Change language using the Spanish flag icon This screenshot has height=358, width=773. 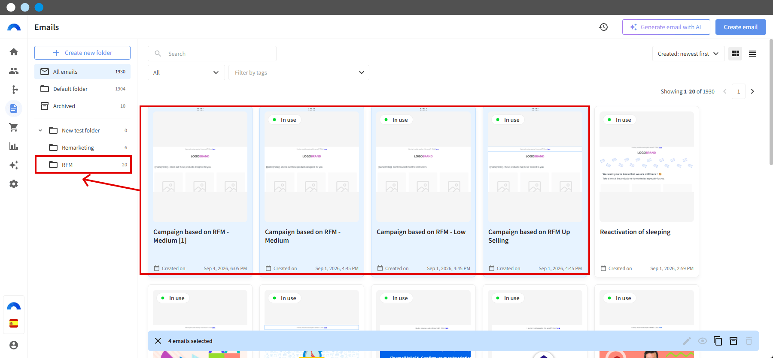14,323
